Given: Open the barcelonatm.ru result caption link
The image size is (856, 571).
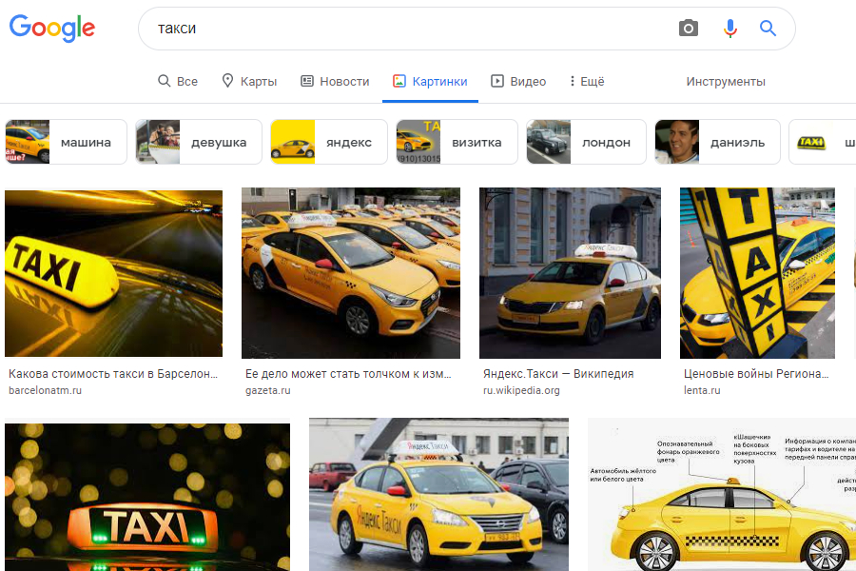Looking at the screenshot, I should click(x=113, y=374).
